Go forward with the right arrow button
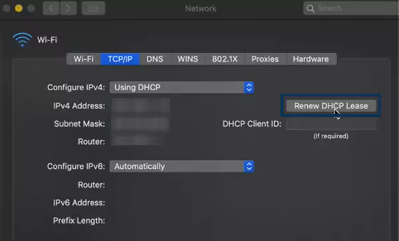 (x=68, y=9)
